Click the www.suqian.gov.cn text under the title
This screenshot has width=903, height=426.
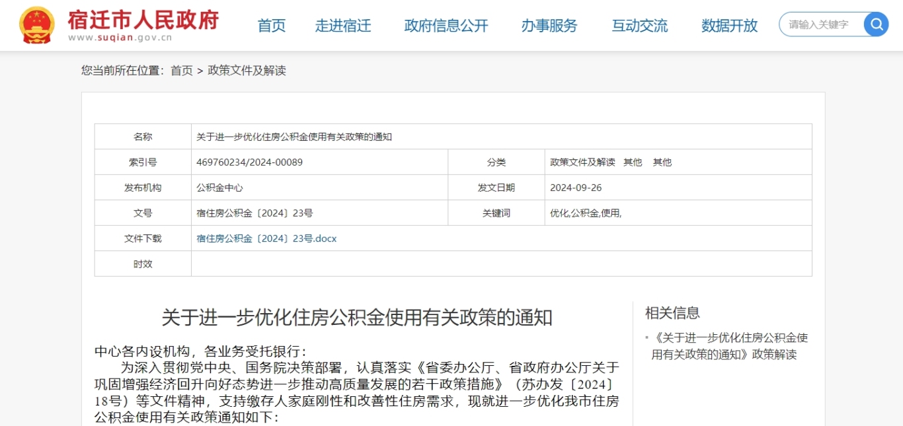tap(120, 38)
